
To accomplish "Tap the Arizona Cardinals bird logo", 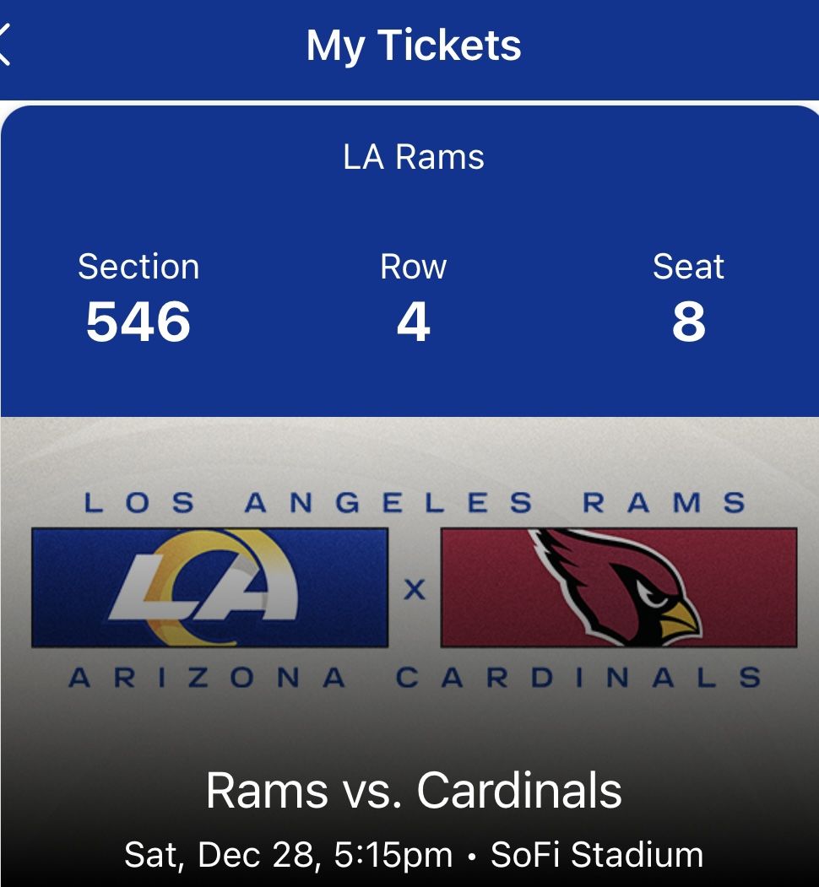I will tap(619, 587).
